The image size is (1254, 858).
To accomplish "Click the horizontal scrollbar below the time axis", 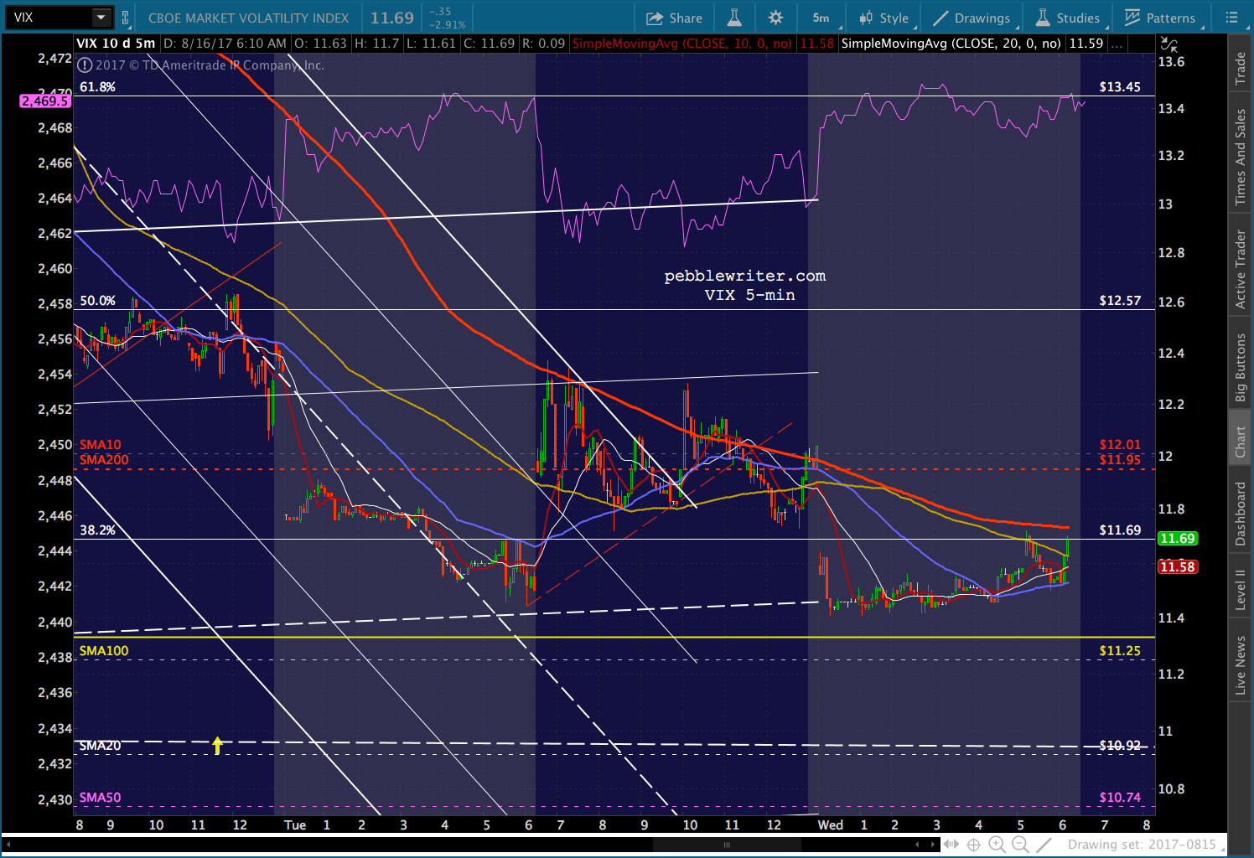I will click(727, 845).
